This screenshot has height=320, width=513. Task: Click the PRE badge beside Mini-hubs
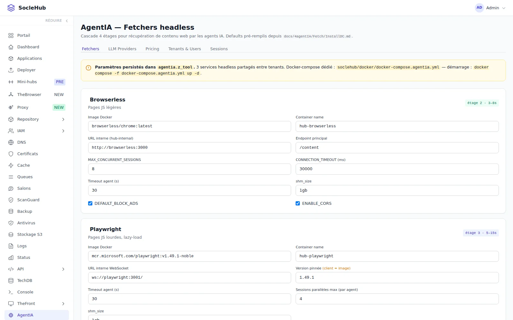point(60,82)
